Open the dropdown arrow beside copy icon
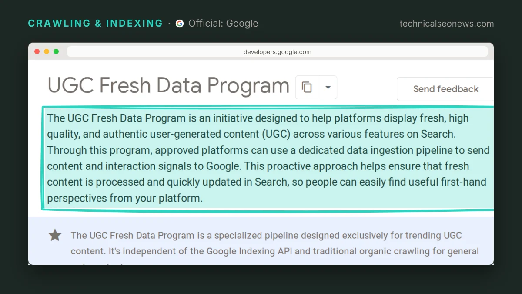The width and height of the screenshot is (522, 294). click(x=328, y=87)
